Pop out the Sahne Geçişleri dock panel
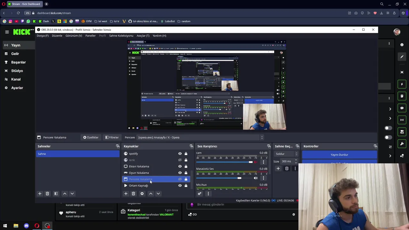 [x=297, y=146]
